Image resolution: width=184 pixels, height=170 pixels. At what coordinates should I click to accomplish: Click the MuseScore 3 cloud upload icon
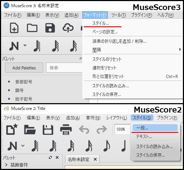tap(68, 28)
